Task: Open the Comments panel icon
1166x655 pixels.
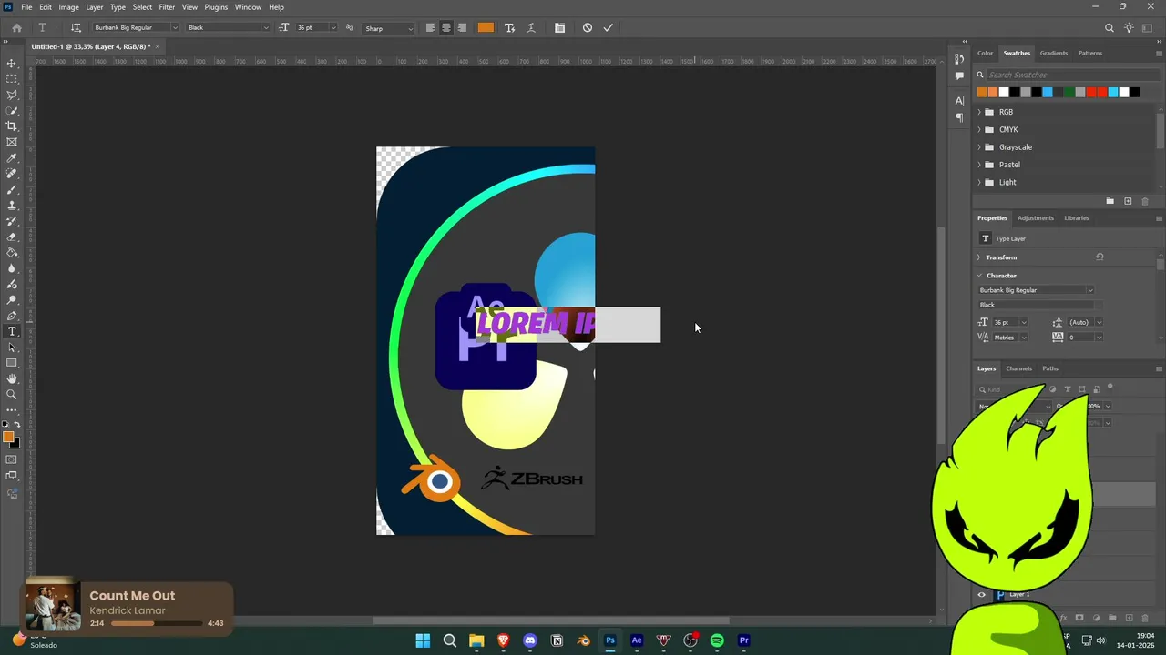Action: point(959,76)
